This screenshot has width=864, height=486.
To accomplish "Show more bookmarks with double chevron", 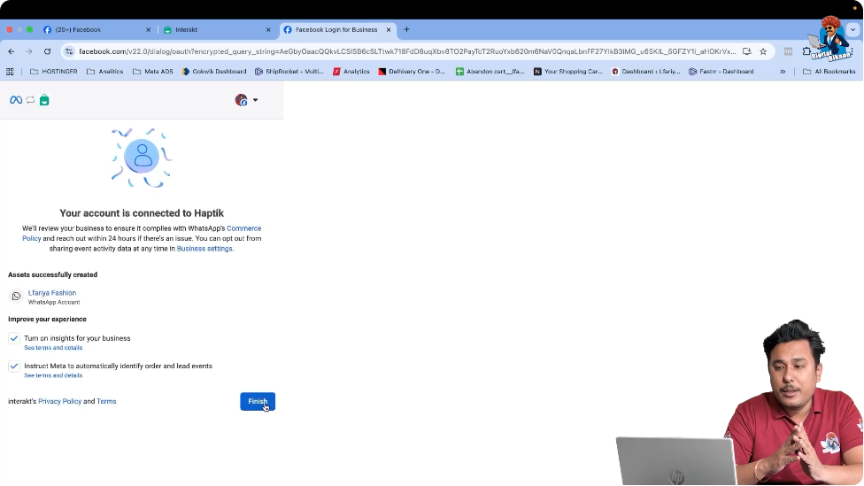I will pyautogui.click(x=783, y=72).
